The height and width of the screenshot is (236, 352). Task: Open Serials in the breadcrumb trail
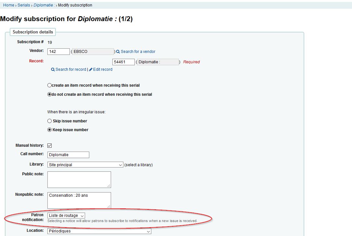coord(24,5)
